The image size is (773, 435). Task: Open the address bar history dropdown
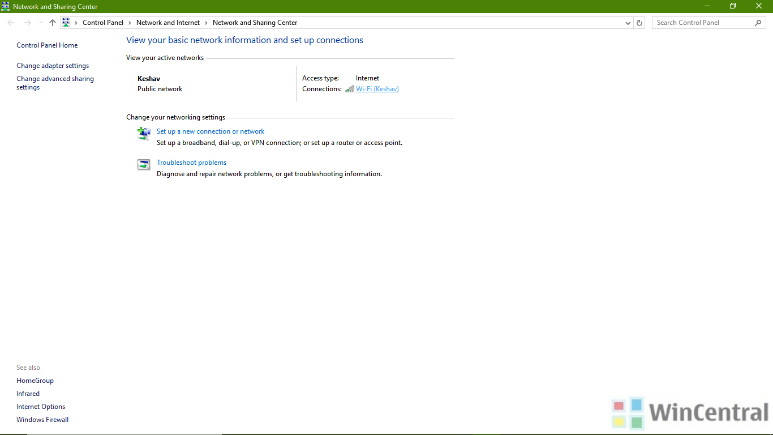click(x=628, y=23)
